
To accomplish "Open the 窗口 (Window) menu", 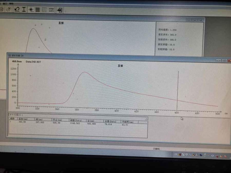I will point(5,3).
